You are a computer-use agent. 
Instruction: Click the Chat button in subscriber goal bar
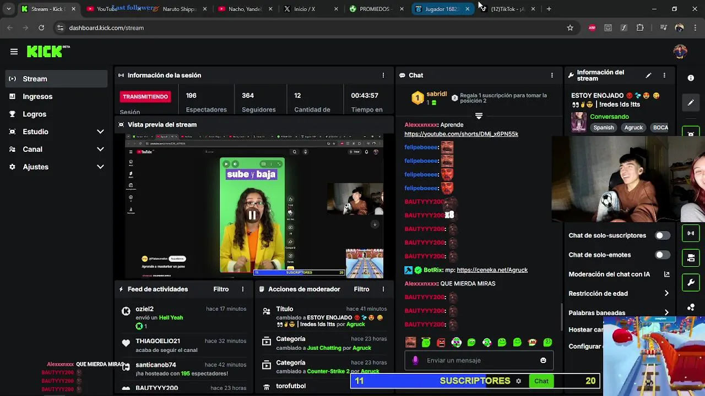[541, 381]
